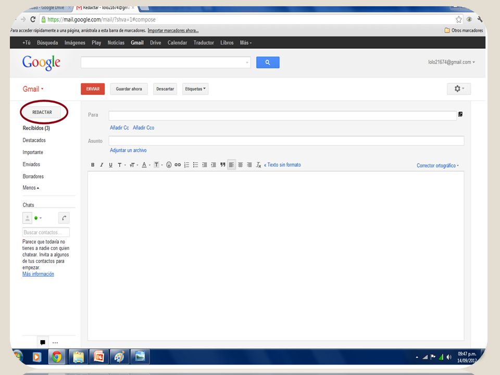
Task: Open contacts chooser icon beside Para
Action: 460,114
